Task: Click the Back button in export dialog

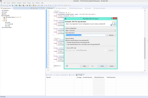Action: (84, 66)
